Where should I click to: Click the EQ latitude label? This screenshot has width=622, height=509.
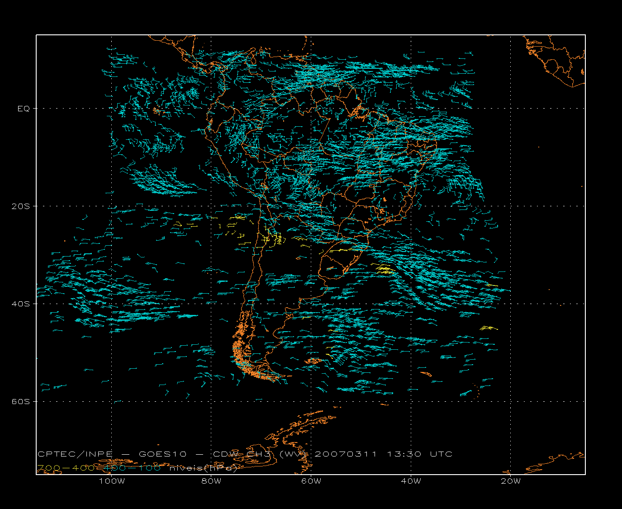pyautogui.click(x=24, y=109)
